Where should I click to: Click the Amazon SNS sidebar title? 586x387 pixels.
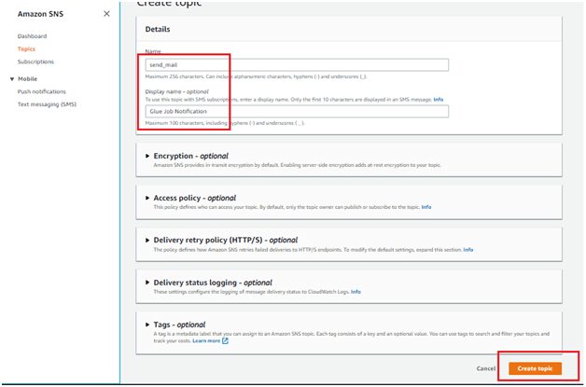click(40, 14)
